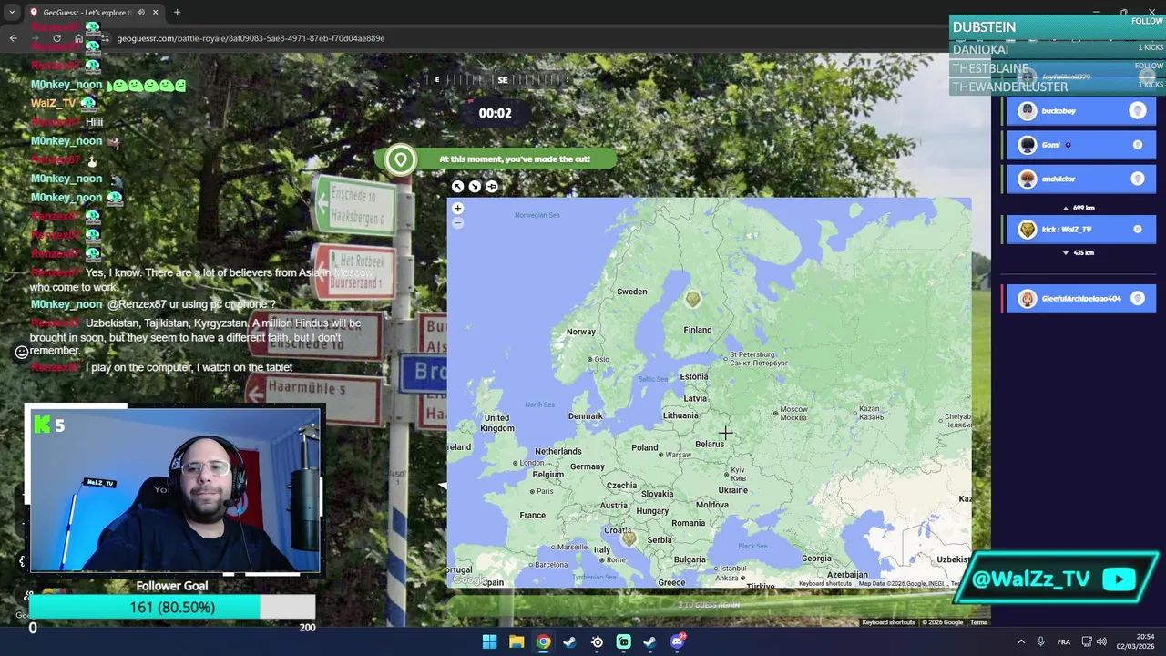This screenshot has height=656, width=1166.
Task: Click pin icon on kick : WalZ_TV row
Action: 1138,230
